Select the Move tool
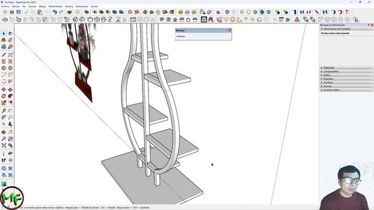 pos(4,89)
